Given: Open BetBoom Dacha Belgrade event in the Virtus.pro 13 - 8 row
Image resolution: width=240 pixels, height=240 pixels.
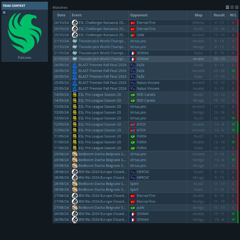Looking at the screenshot, I should click(102, 160).
